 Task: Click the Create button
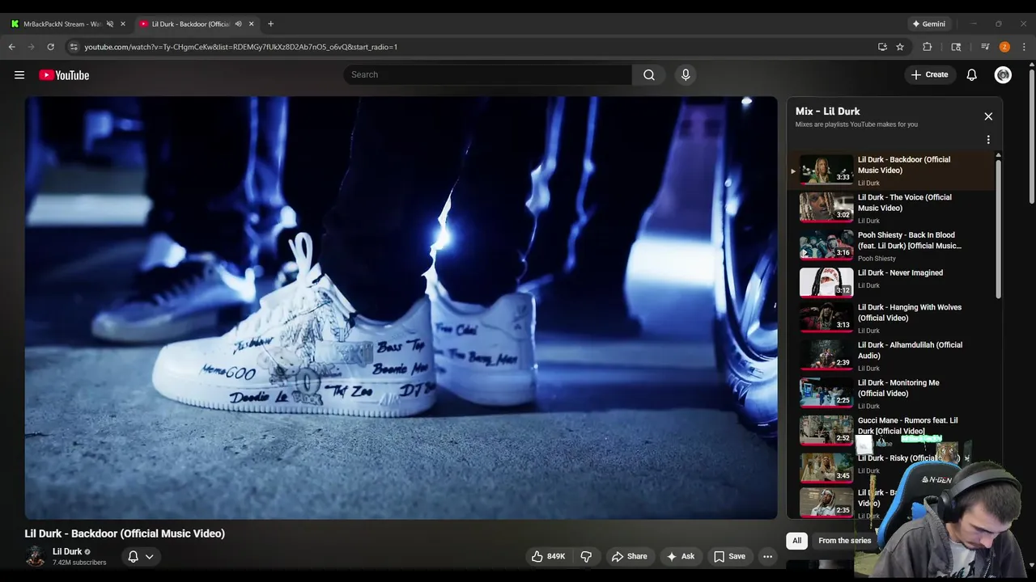click(x=929, y=74)
